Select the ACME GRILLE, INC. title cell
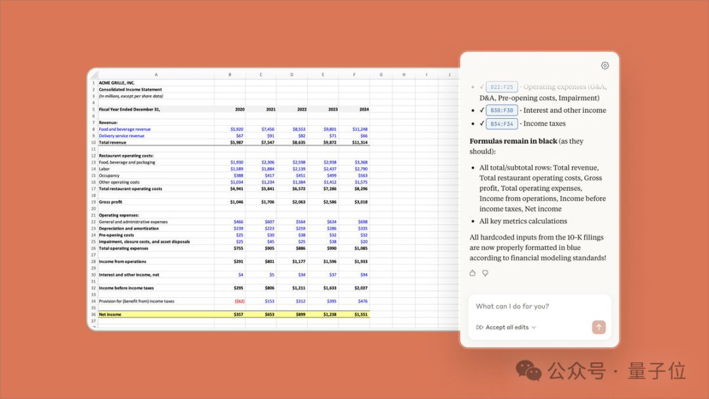 click(x=156, y=83)
